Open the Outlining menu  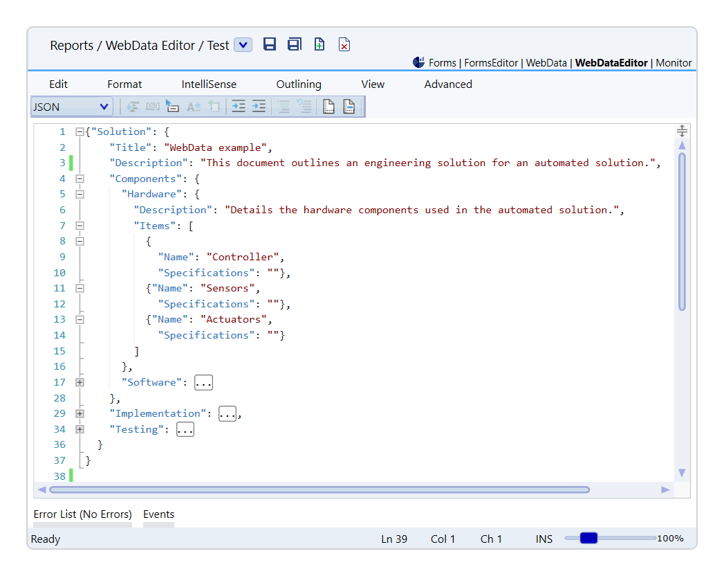click(299, 84)
